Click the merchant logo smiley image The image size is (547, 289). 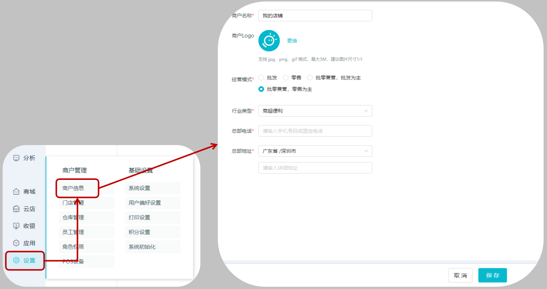click(x=269, y=41)
